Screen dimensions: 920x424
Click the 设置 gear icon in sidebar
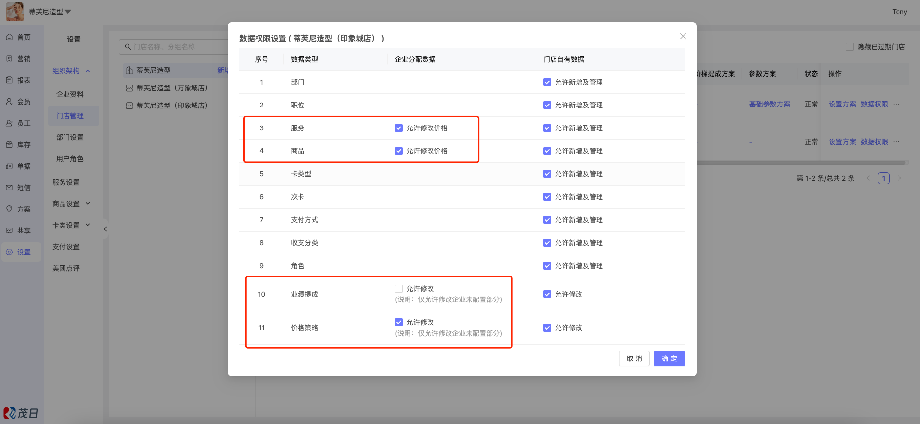pyautogui.click(x=9, y=252)
